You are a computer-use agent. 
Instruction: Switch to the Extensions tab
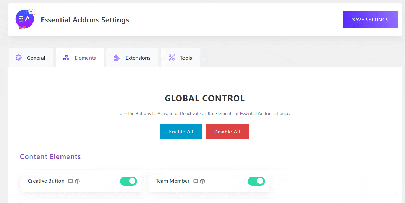click(x=132, y=58)
